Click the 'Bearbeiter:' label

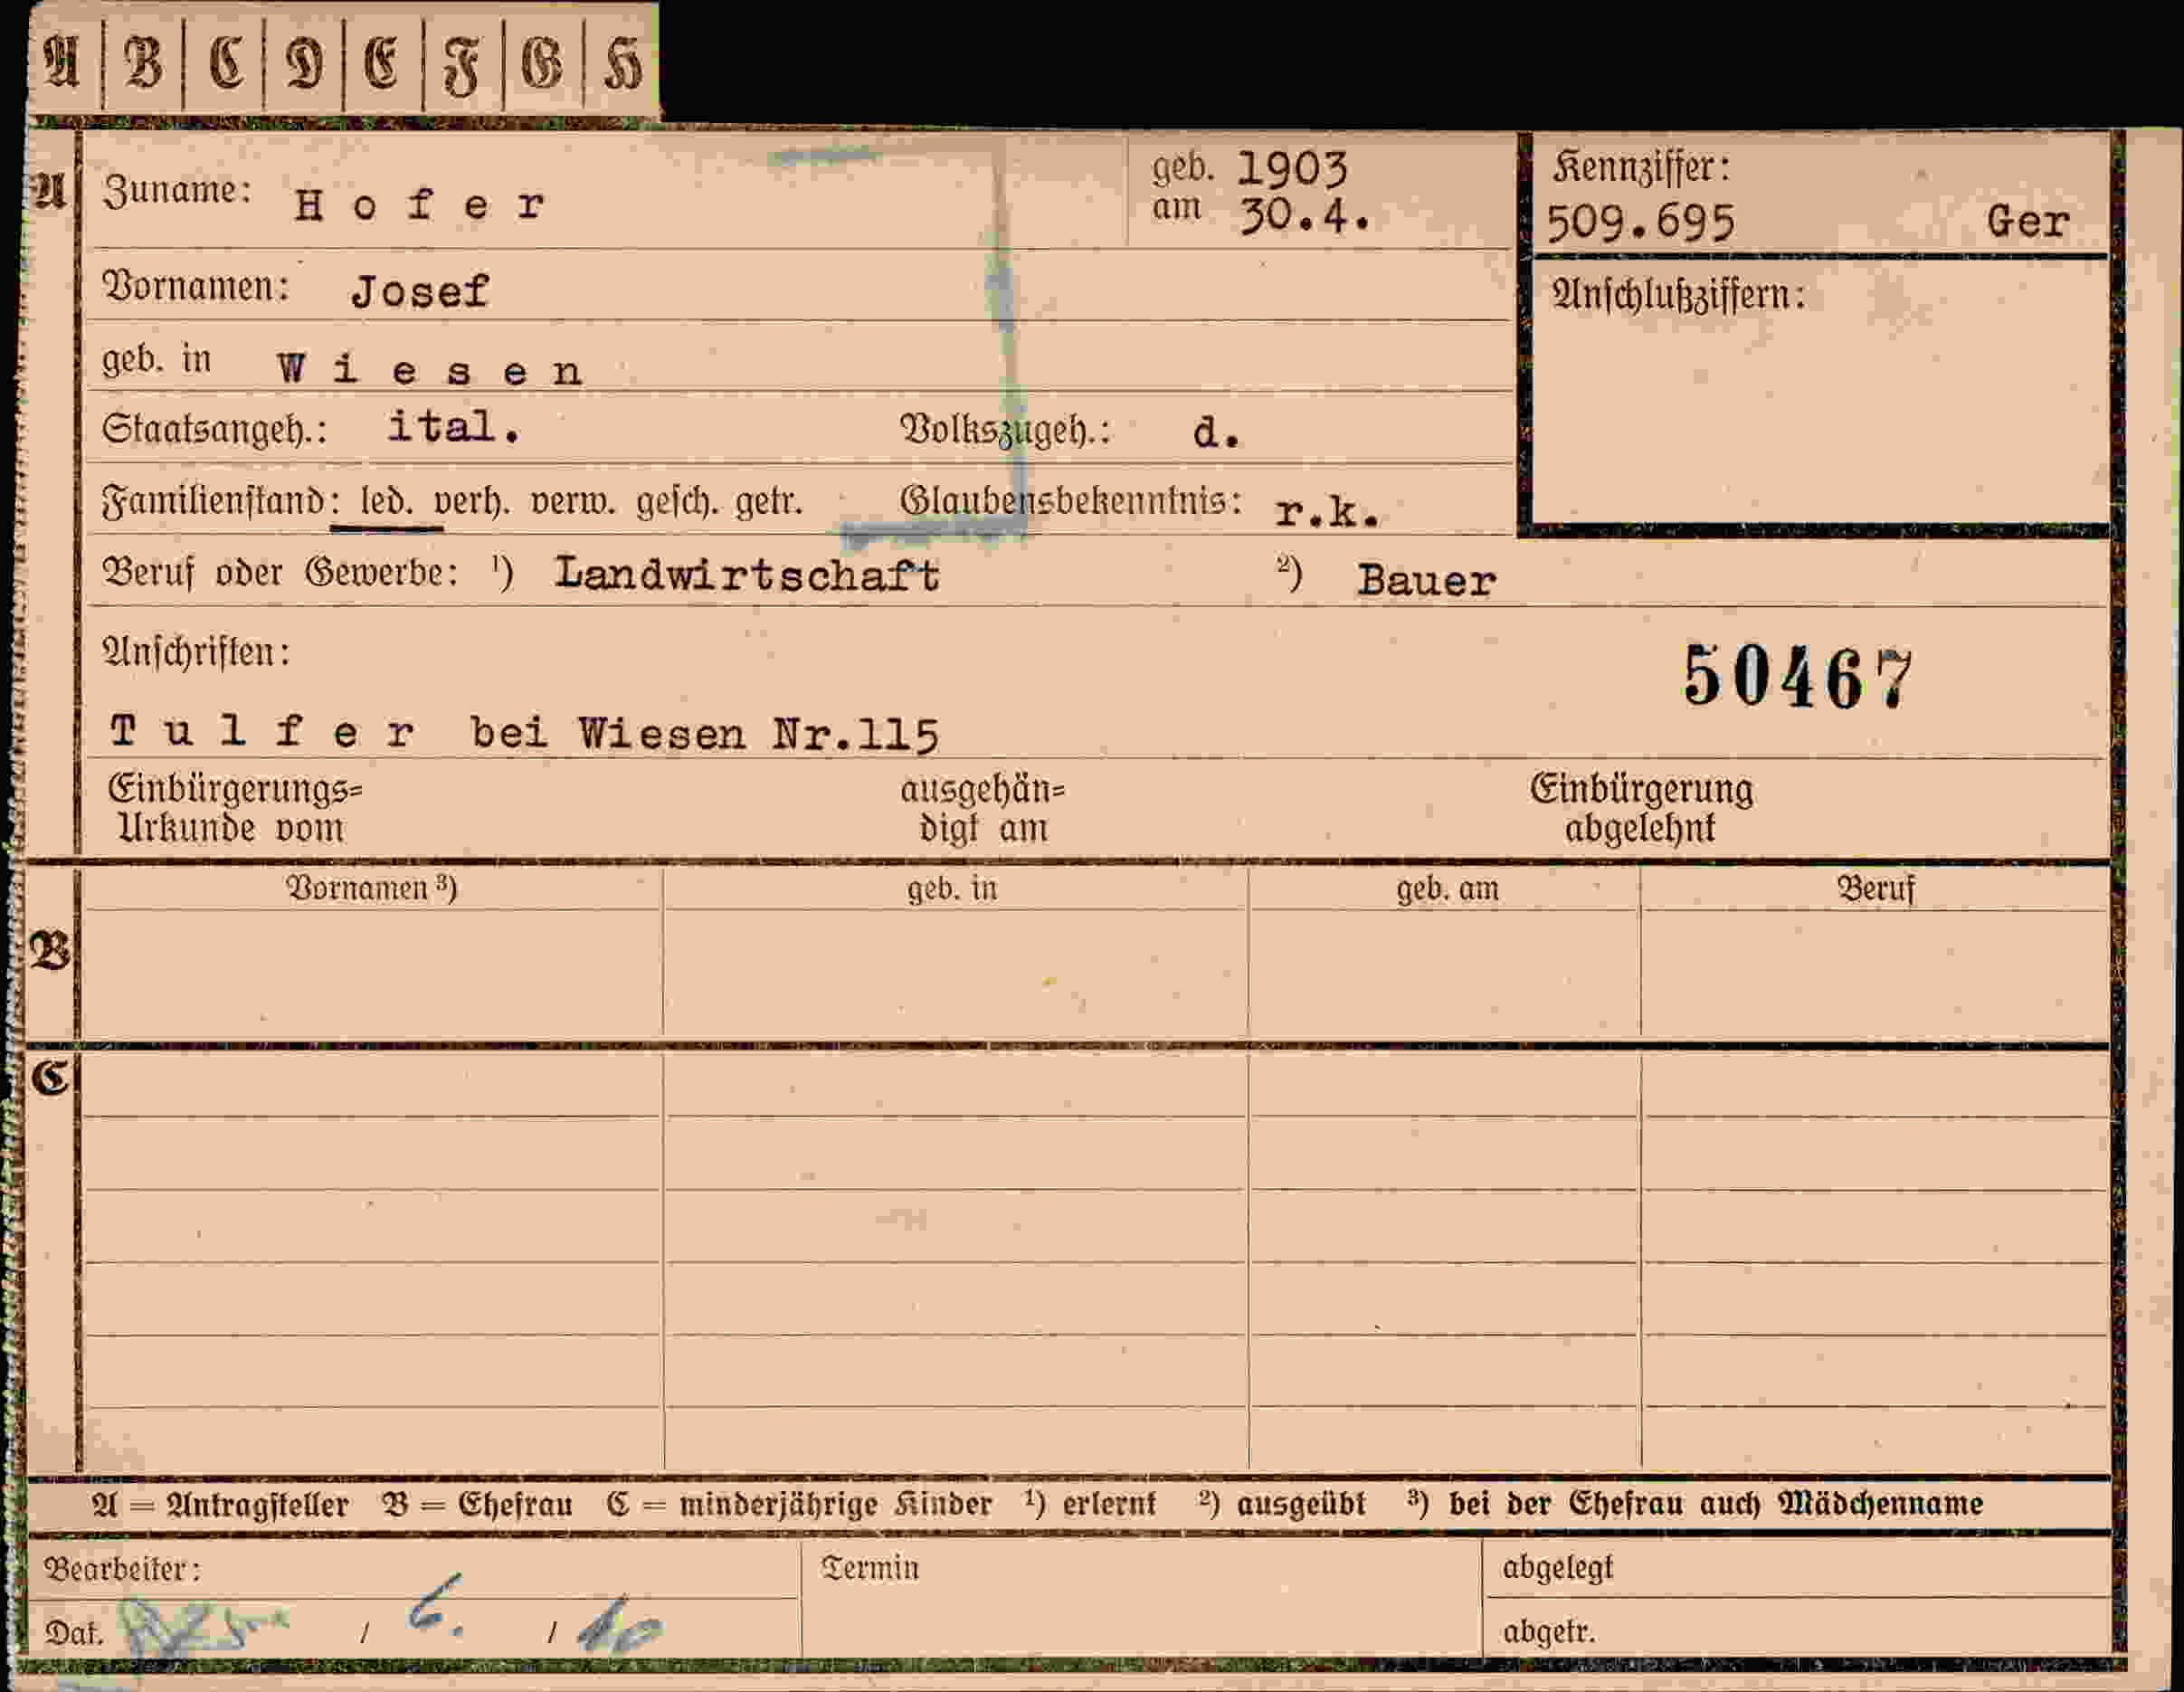click(122, 1570)
